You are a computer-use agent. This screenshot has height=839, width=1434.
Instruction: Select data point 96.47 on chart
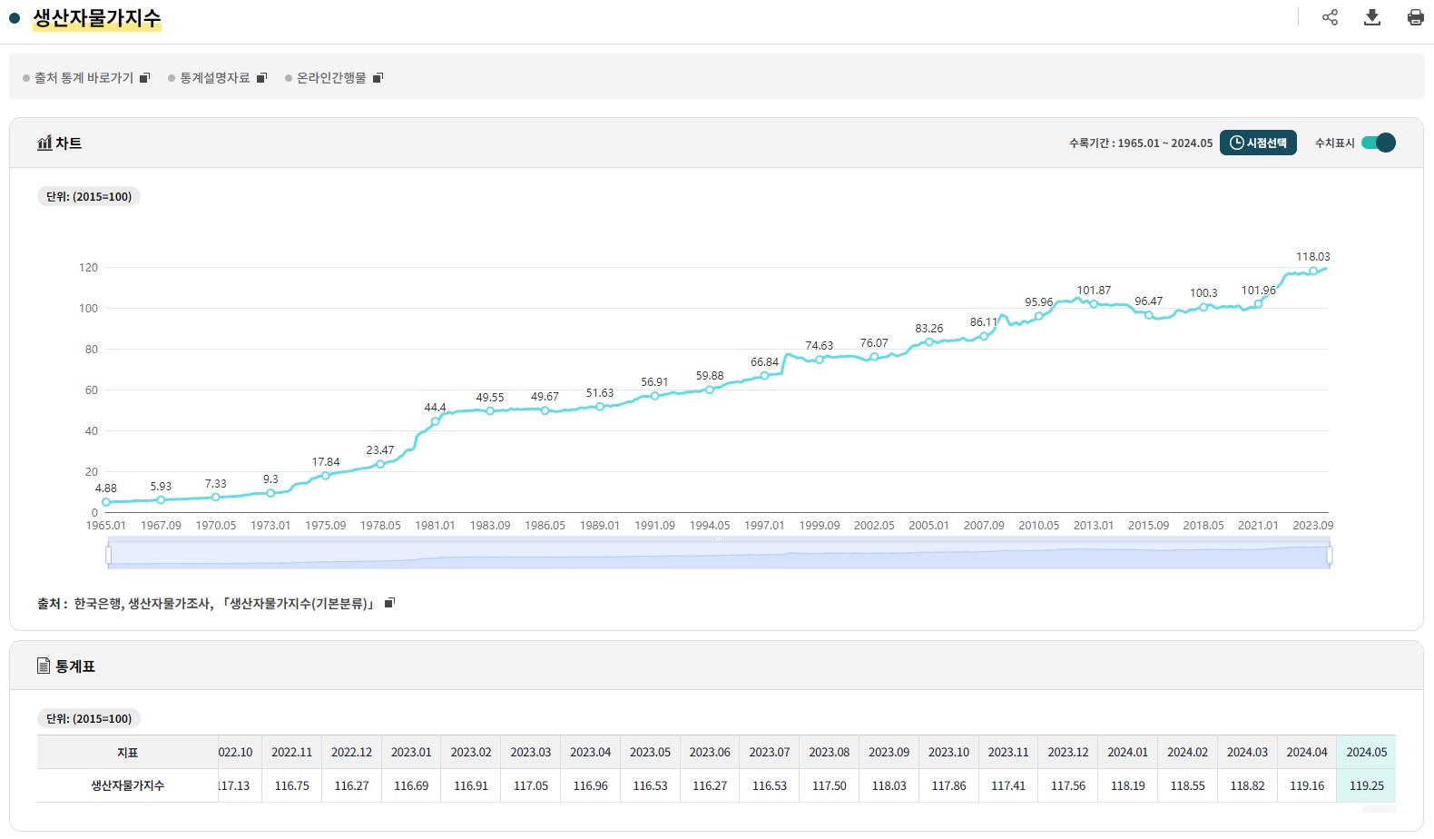1149,315
